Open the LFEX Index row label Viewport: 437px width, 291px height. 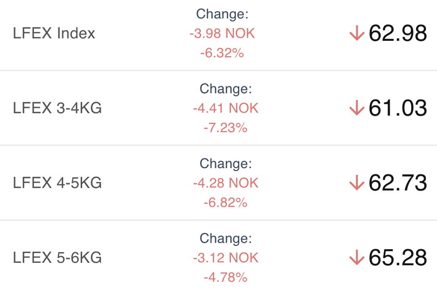[x=54, y=33]
